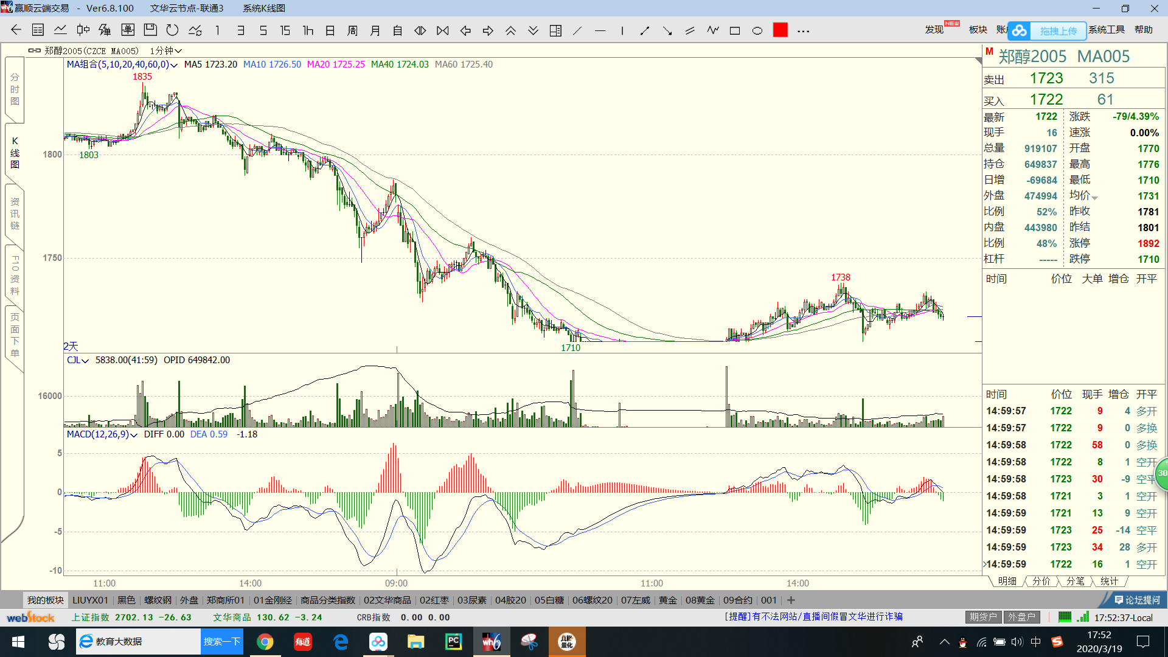This screenshot has height=657, width=1168.
Task: Open the 系统工具 menu
Action: pos(1106,30)
